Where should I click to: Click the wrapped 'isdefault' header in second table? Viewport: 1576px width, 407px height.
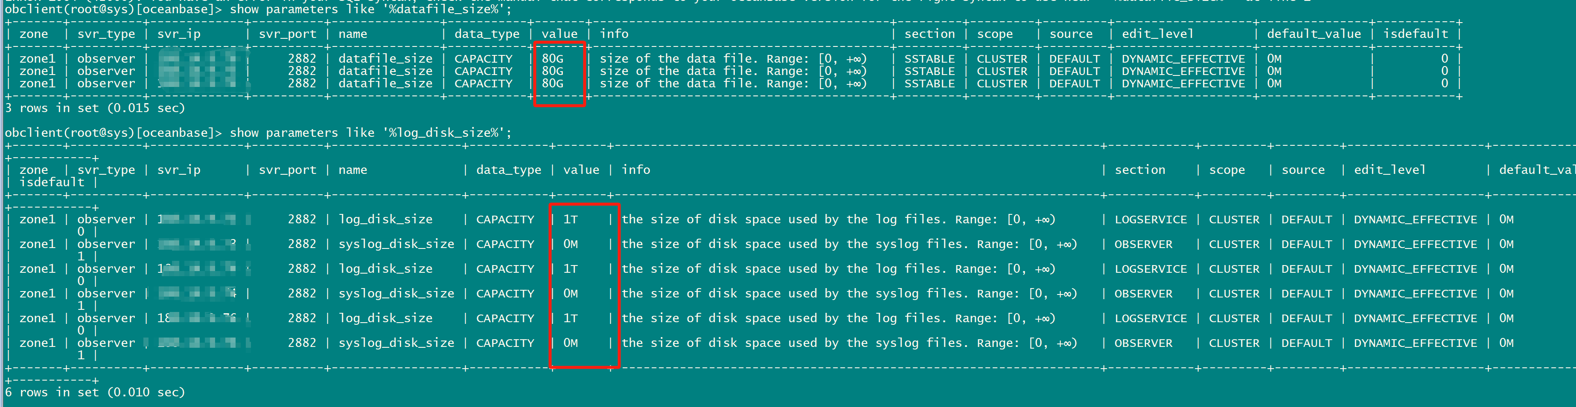pyautogui.click(x=52, y=182)
